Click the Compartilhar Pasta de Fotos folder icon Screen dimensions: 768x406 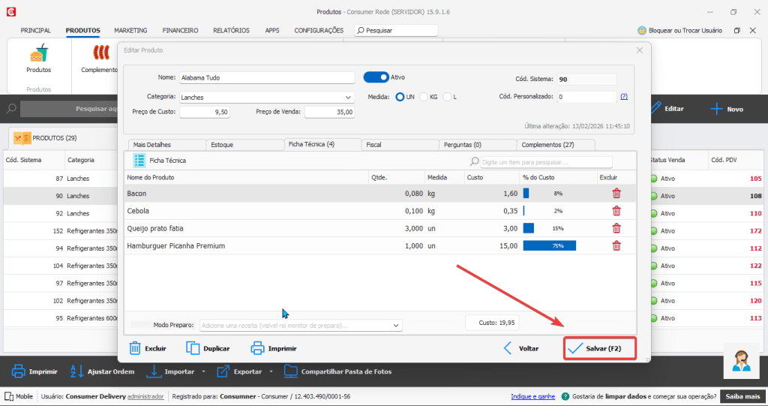pyautogui.click(x=291, y=371)
